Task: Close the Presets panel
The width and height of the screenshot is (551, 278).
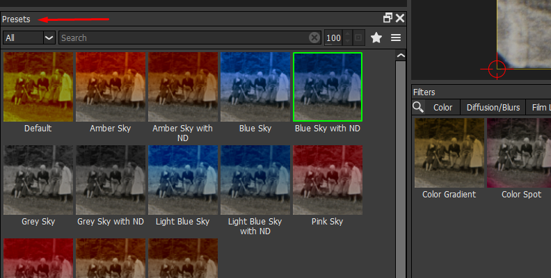Action: 400,19
